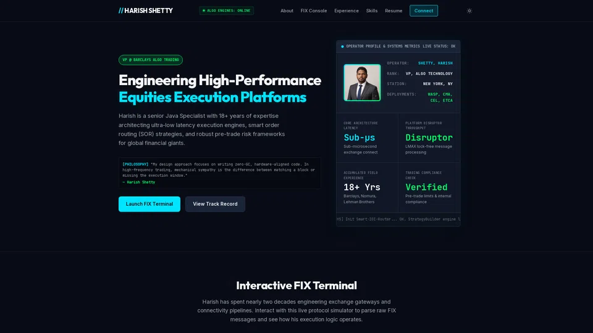Click the 'Verified' compliance metric
This screenshot has height=333, width=593.
coord(426,187)
